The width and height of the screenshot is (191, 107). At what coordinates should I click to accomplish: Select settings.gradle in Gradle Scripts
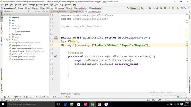pos(22,56)
